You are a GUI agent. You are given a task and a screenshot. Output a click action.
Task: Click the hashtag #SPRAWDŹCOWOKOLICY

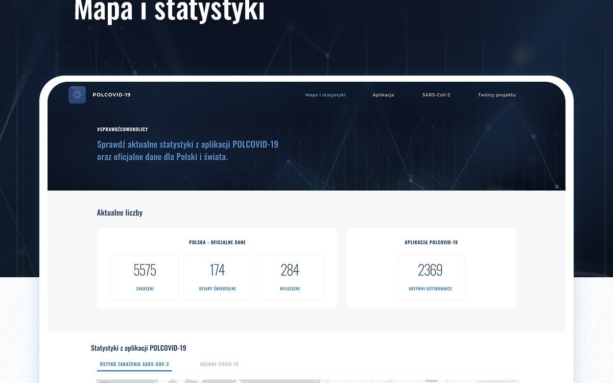coord(122,129)
